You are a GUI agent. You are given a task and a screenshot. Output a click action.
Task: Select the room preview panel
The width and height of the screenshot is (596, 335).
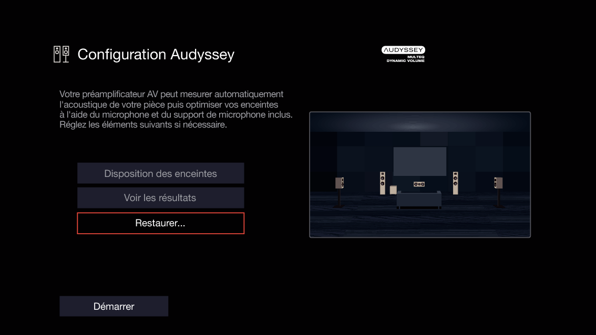(x=419, y=175)
